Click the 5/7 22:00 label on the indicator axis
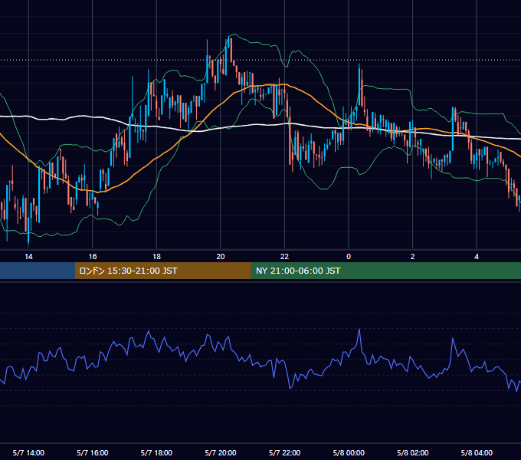The image size is (521, 460). pyautogui.click(x=284, y=452)
